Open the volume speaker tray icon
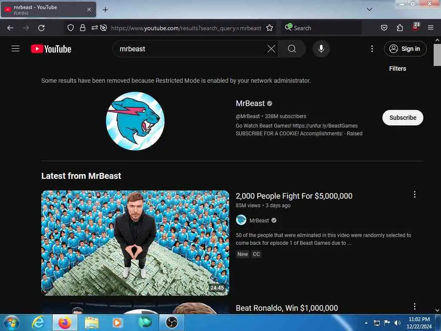This screenshot has height=331, width=441. click(x=397, y=323)
